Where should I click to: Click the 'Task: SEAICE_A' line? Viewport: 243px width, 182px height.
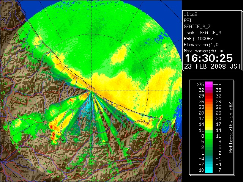click(x=202, y=33)
